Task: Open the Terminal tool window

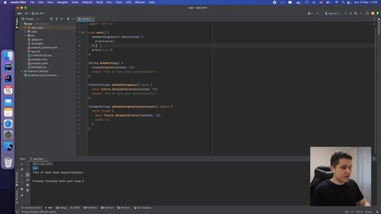Action: [107, 208]
